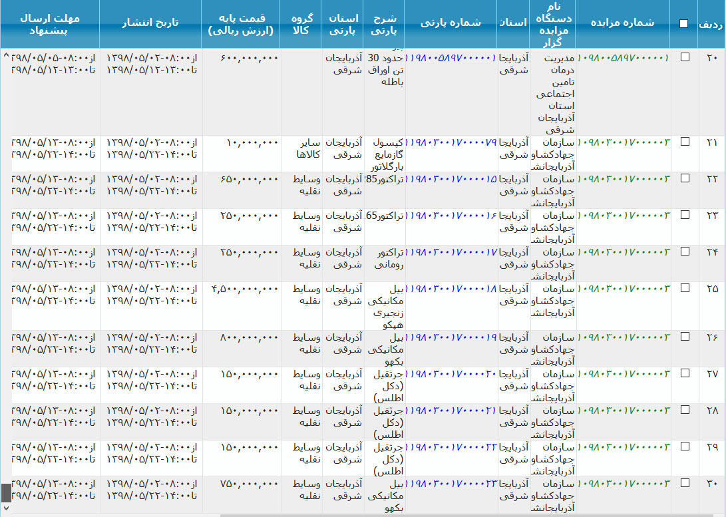
Task: Tick the select-all checkbox in the table header
Action: tap(683, 24)
